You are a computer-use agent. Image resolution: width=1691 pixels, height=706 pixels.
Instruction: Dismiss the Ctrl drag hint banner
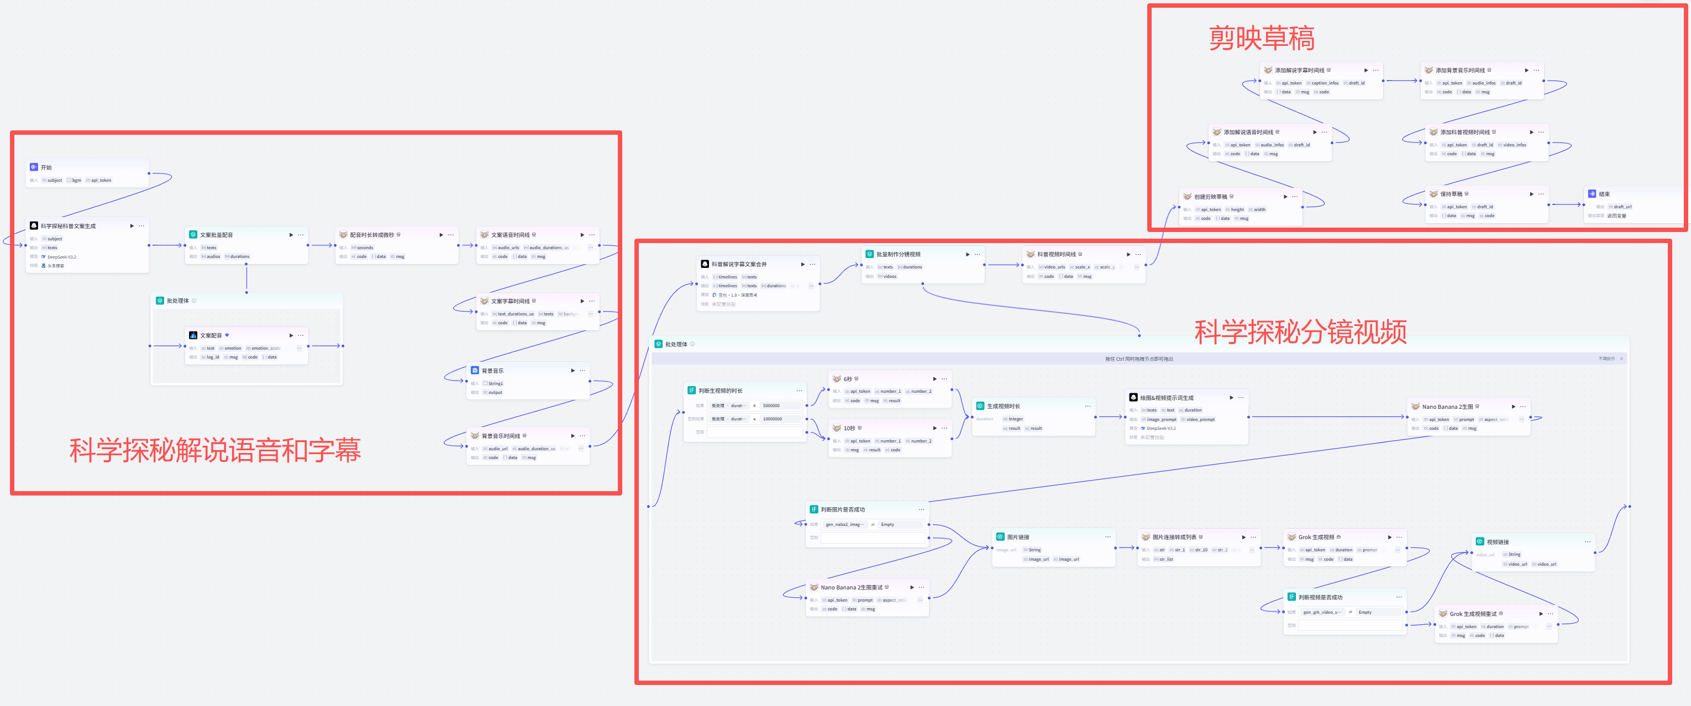[1621, 359]
